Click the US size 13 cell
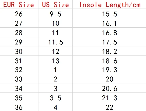 [x=56, y=60]
